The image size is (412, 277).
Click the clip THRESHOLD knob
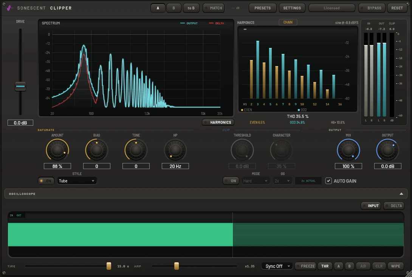point(242,150)
